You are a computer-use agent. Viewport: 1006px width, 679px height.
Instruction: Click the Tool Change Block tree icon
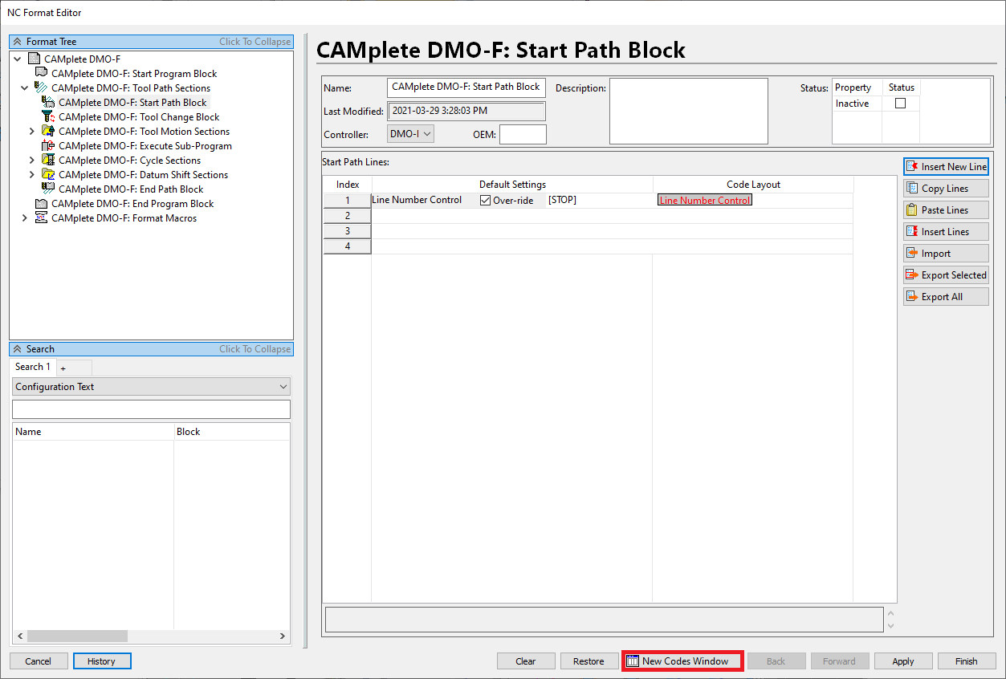48,117
